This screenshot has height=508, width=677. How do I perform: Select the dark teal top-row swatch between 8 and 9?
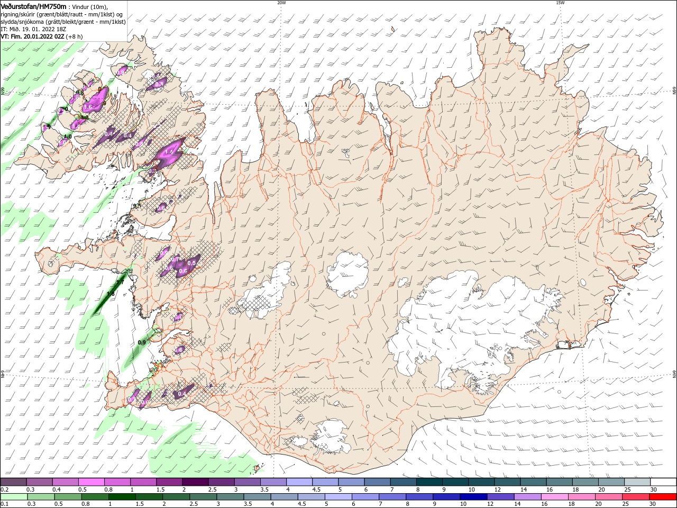click(x=429, y=482)
